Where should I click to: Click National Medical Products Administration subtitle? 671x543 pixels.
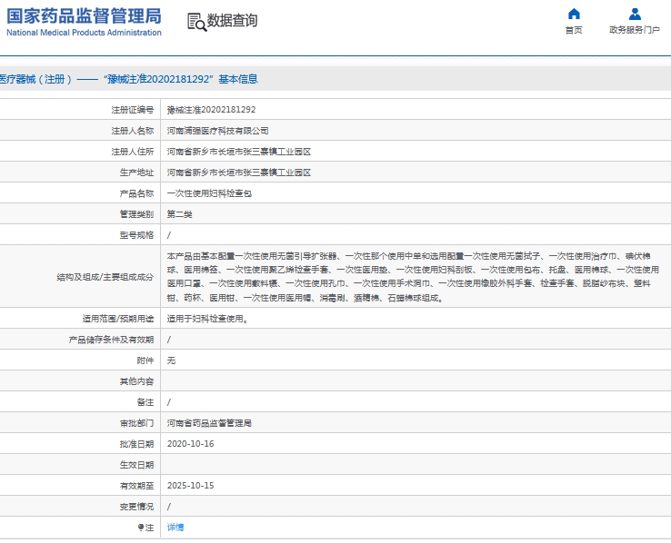84,33
